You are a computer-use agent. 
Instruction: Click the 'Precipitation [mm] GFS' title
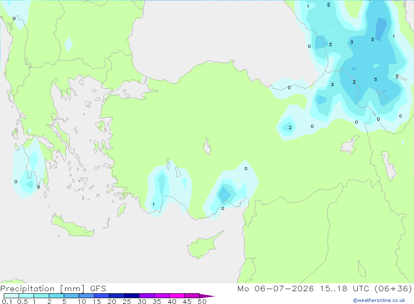(53, 289)
